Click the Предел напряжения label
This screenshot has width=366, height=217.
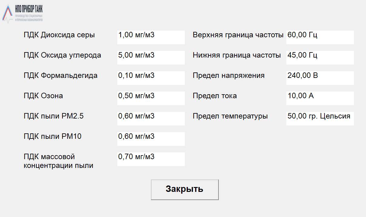pyautogui.click(x=229, y=76)
